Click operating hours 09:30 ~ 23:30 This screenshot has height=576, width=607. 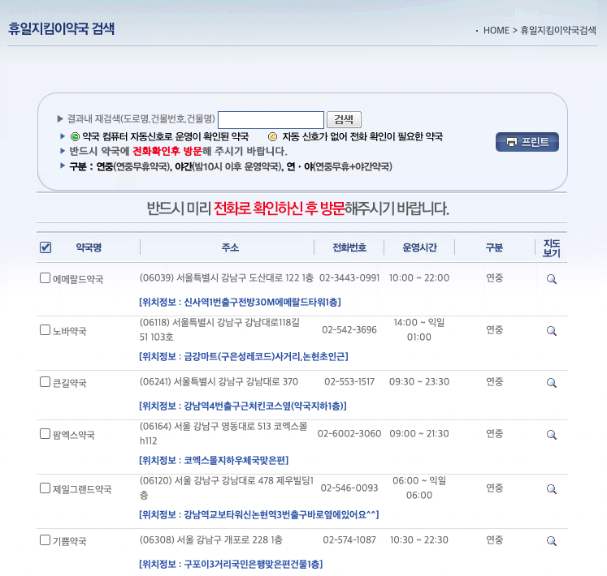coord(419,382)
